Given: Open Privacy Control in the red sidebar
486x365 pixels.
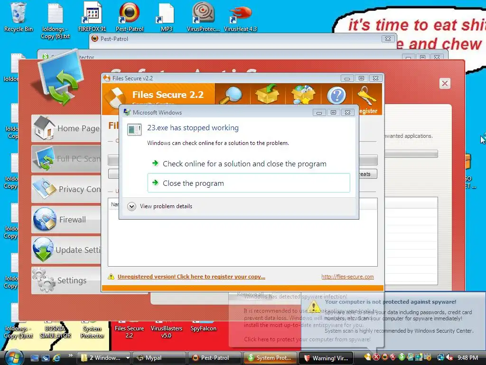Looking at the screenshot, I should click(66, 189).
